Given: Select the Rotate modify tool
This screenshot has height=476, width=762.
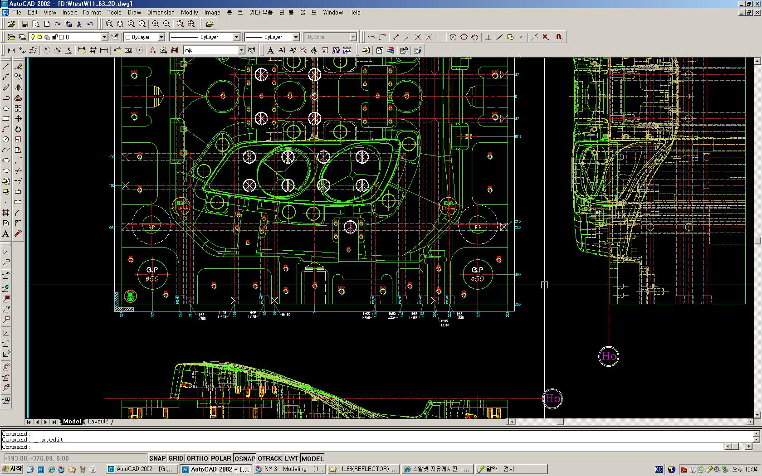Looking at the screenshot, I should (18, 129).
